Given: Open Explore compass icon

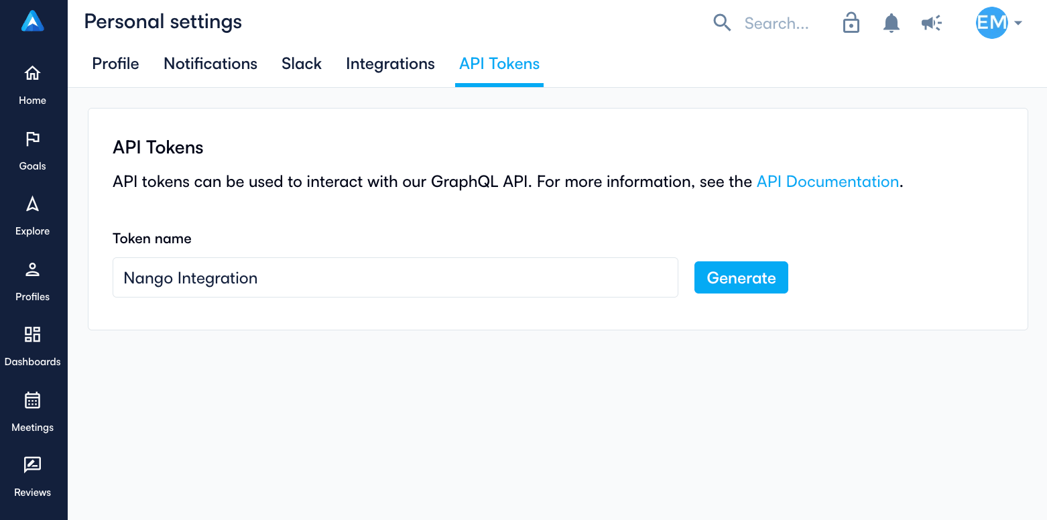Looking at the screenshot, I should 32,204.
